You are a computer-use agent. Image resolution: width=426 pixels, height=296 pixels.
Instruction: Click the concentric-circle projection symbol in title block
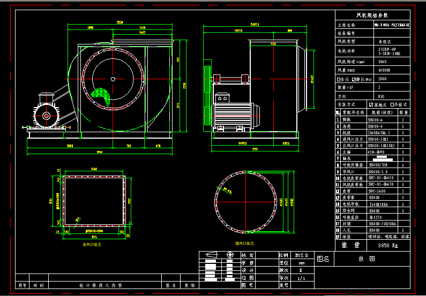click(230, 255)
